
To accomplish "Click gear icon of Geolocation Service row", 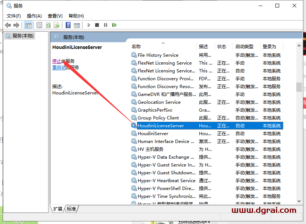I will (x=134, y=102).
